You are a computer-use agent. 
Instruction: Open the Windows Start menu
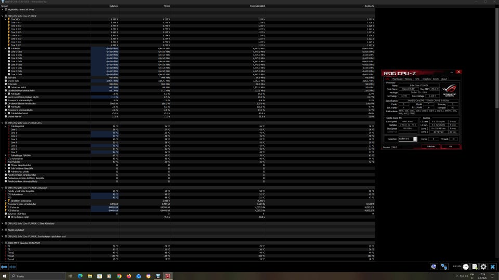[x=5, y=276]
